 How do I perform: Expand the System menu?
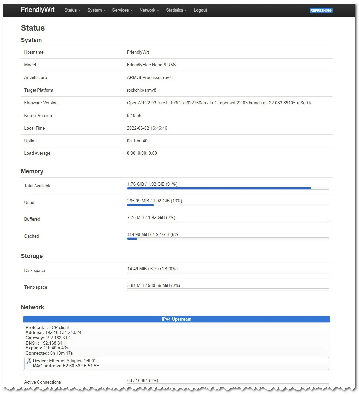(96, 10)
